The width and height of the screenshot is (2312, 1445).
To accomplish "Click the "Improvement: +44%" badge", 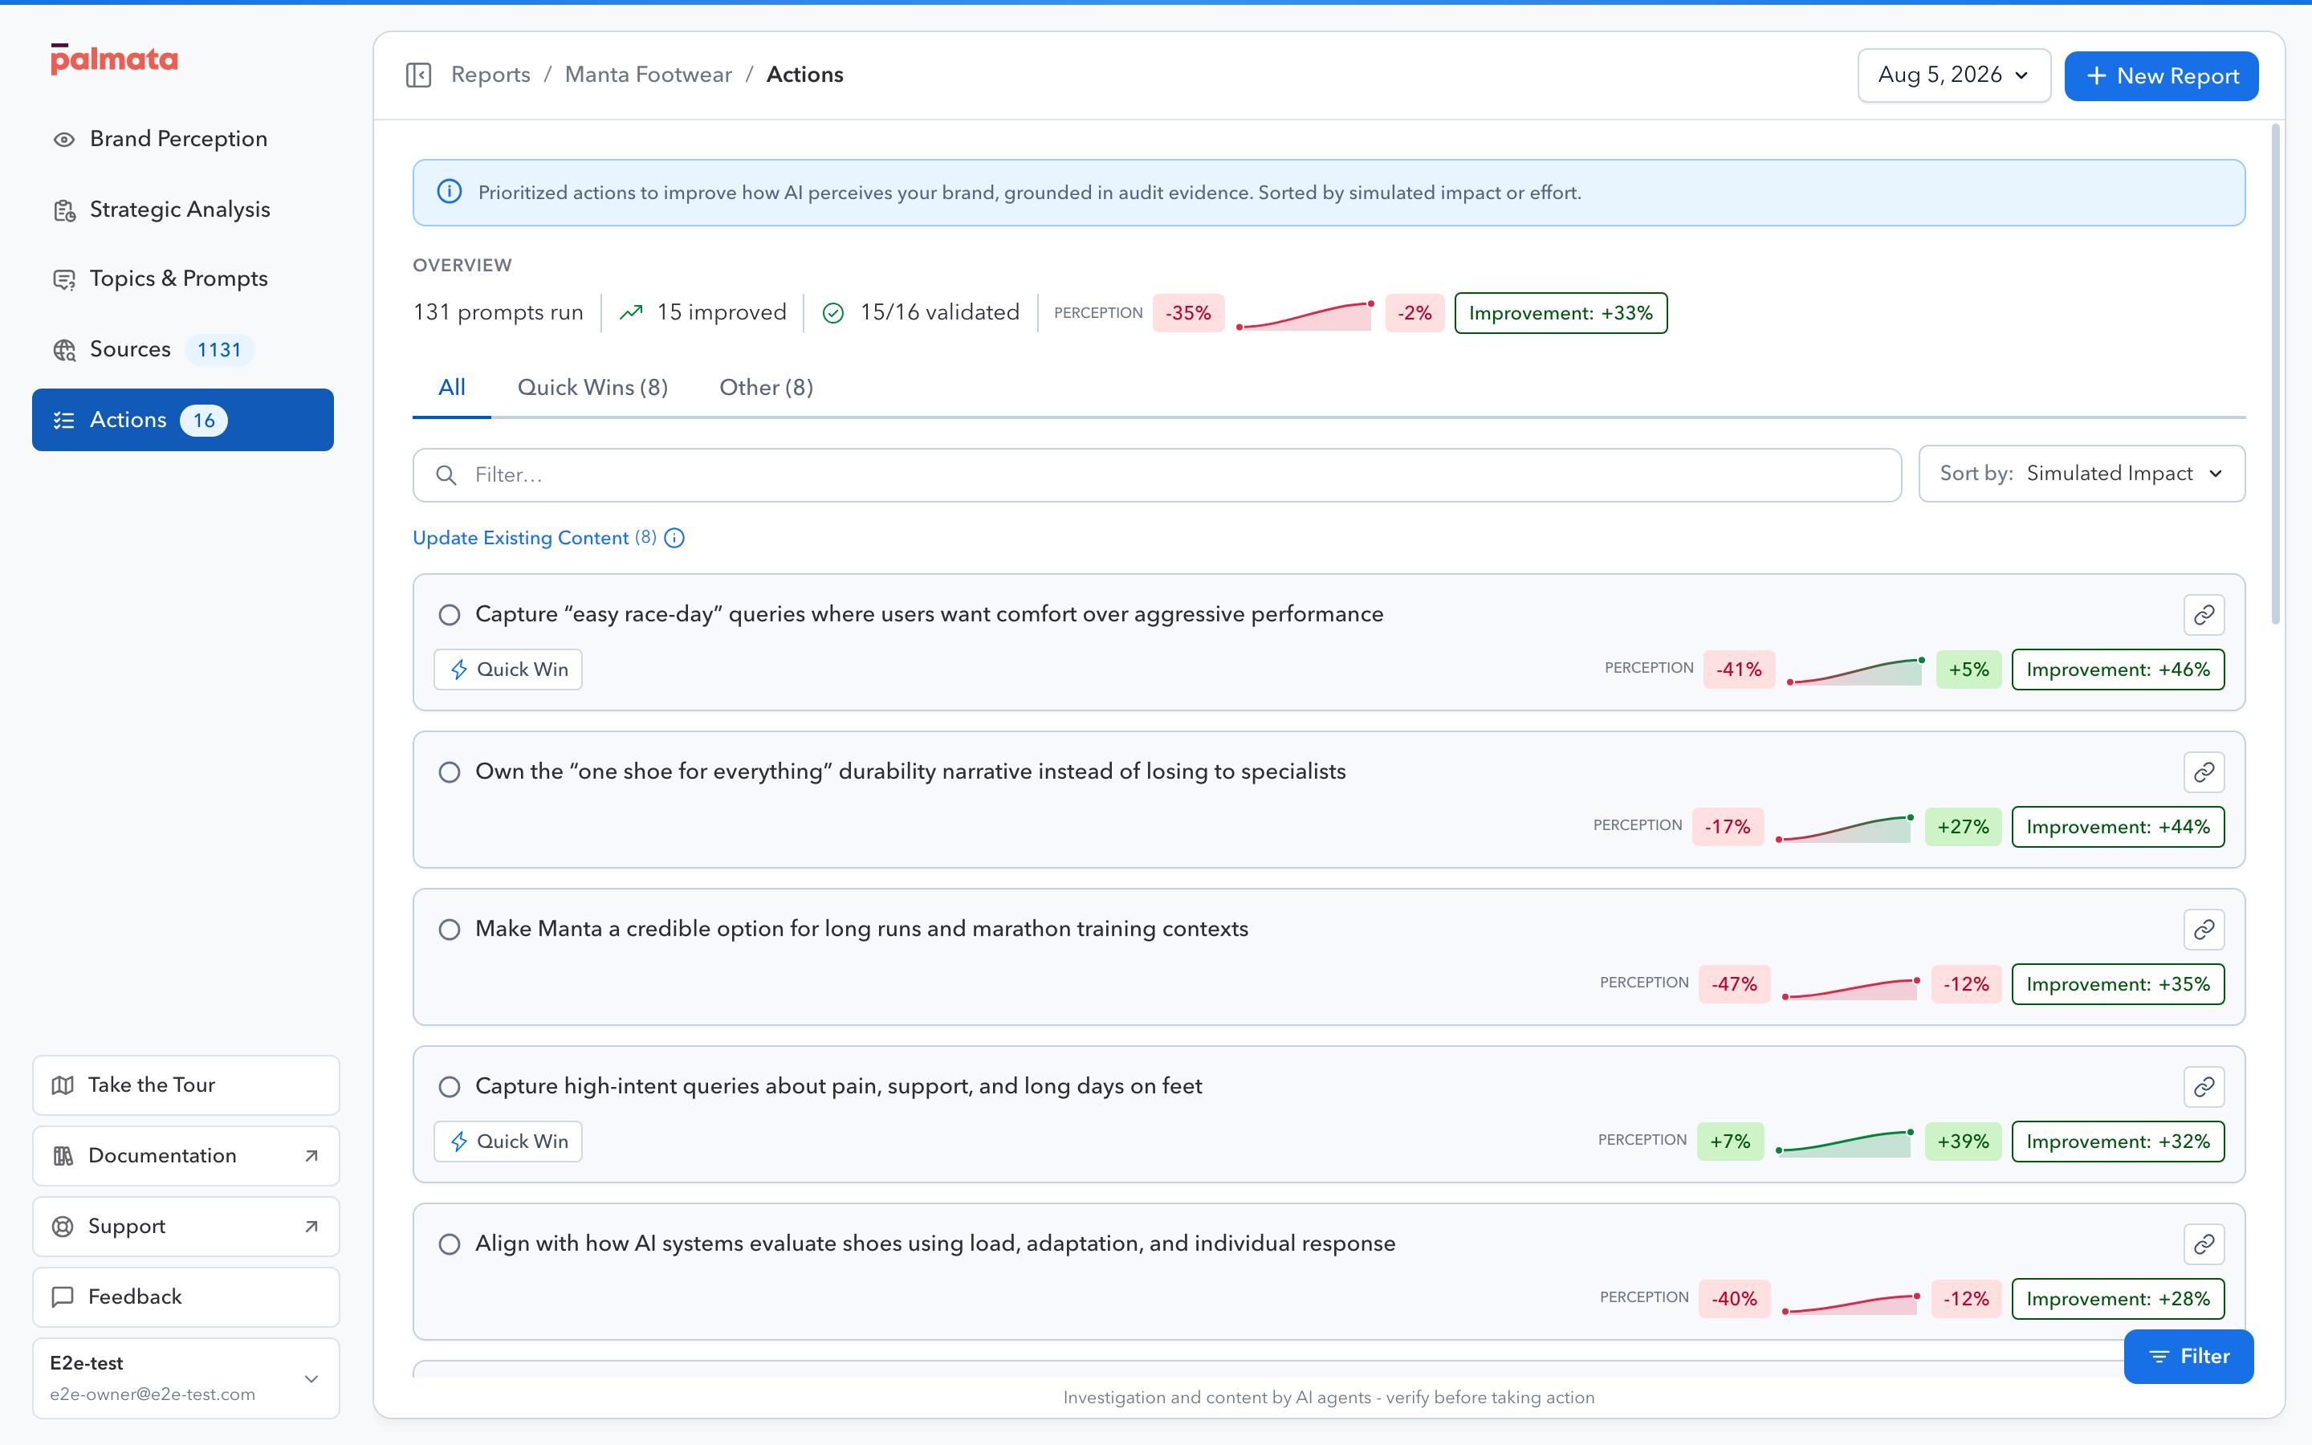I will [x=2118, y=828].
